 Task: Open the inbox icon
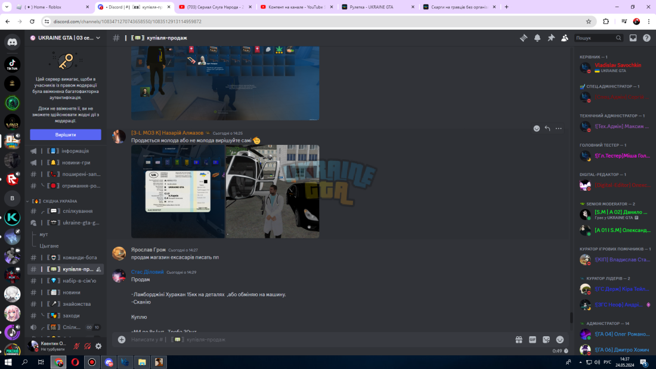coord(633,38)
